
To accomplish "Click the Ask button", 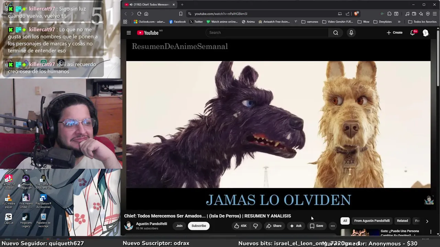I will pyautogui.click(x=295, y=226).
